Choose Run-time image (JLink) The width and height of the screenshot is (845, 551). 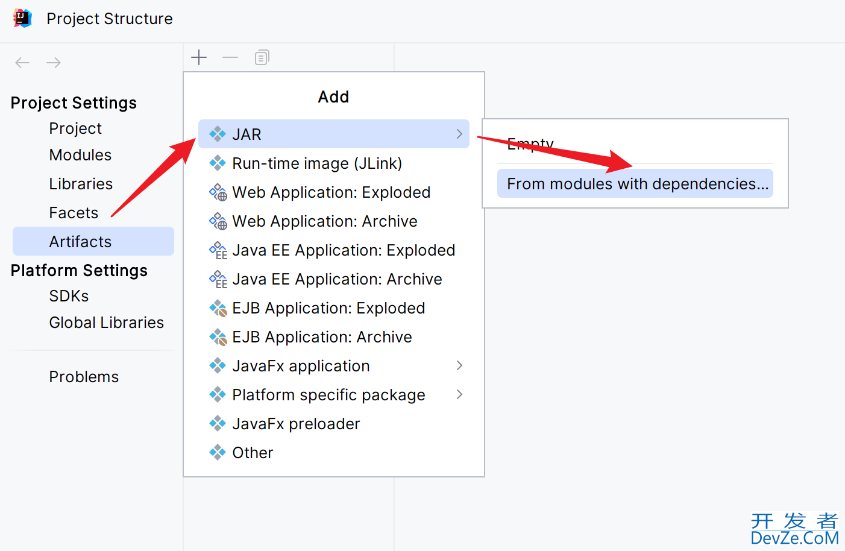pos(334,163)
